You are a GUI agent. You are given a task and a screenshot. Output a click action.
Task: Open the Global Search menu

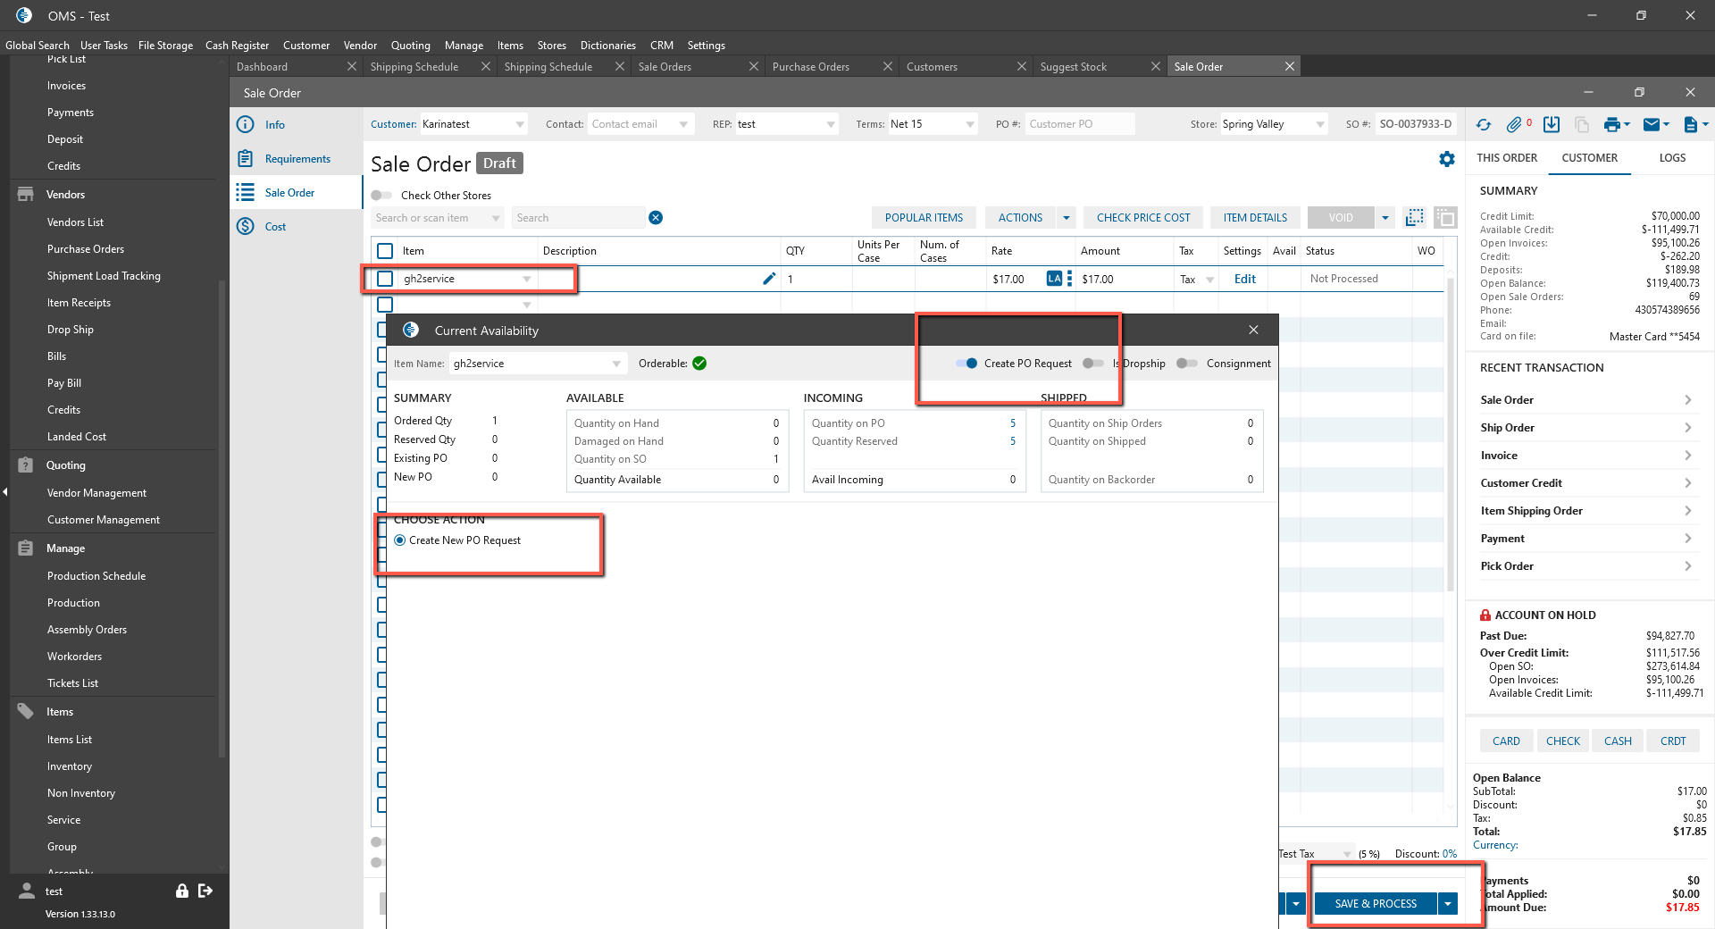[x=38, y=46]
